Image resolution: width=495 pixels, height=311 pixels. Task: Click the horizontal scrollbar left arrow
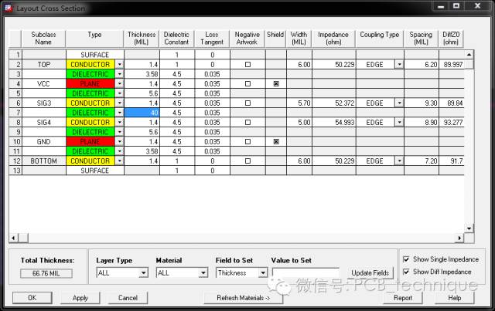(x=14, y=238)
